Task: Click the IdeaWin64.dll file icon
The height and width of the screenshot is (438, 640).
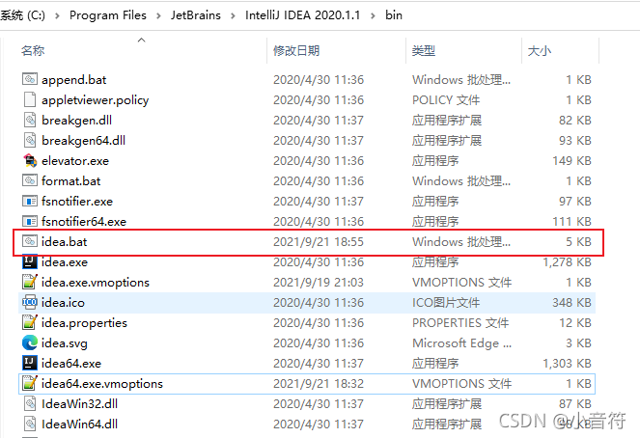Action: pos(29,424)
